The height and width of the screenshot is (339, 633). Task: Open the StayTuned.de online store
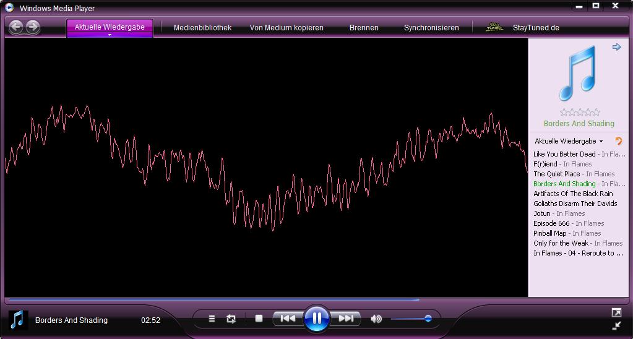[x=535, y=27]
